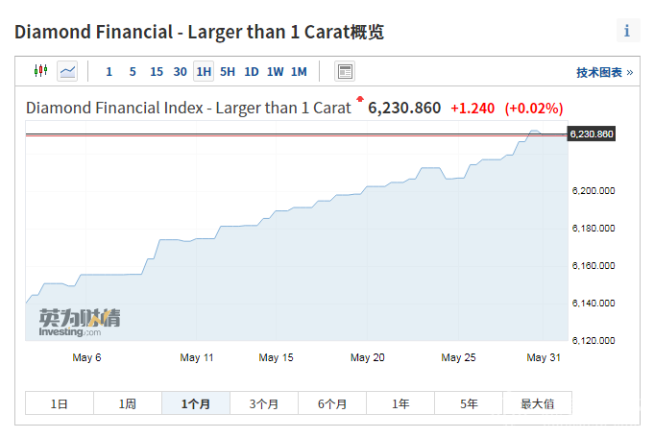Screen dimensions: 654x438
Task: Switch to 5H interval
Action: click(228, 71)
